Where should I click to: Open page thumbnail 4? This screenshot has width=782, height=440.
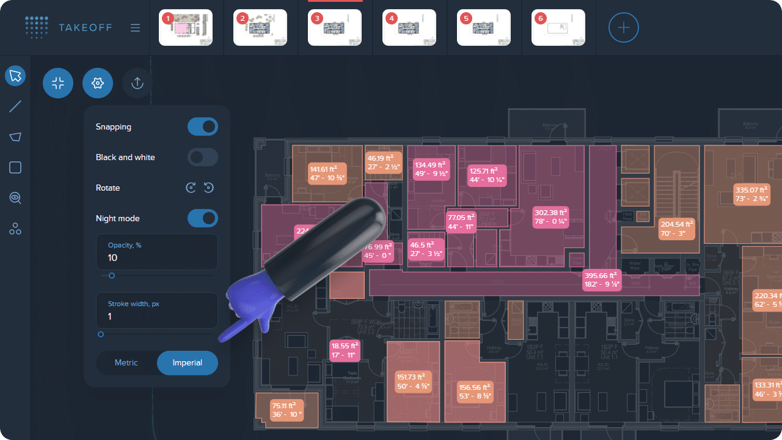[409, 28]
